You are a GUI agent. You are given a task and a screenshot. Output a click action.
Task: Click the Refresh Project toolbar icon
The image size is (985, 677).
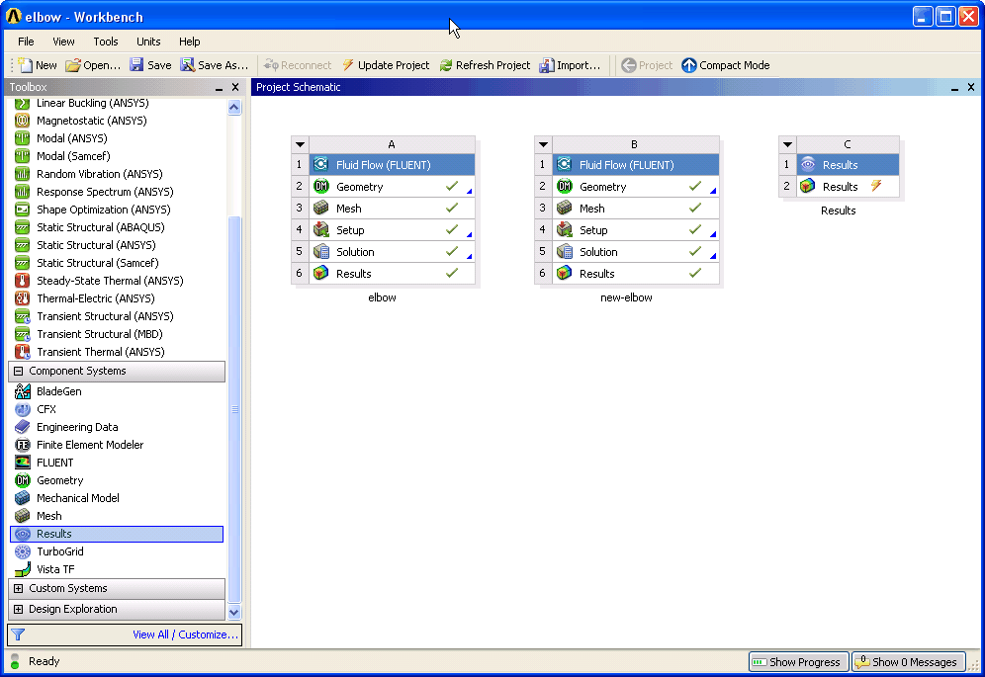[x=446, y=64]
